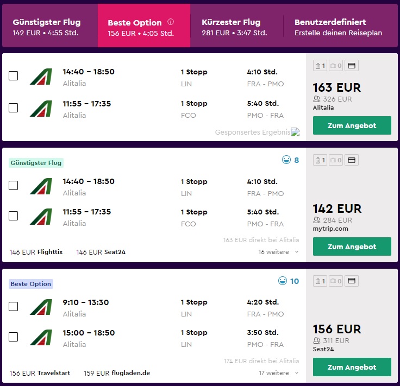400x386 pixels.
Task: Click the credit card icon in first result
Action: 352,66
